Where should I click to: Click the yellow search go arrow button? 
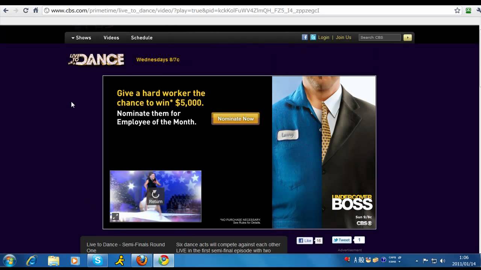(x=408, y=37)
